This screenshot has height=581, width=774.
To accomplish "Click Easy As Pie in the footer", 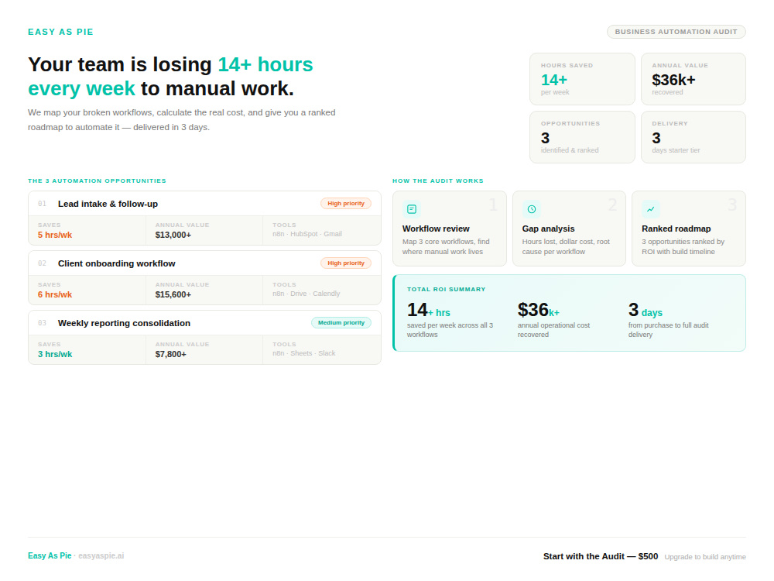I will tap(50, 555).
